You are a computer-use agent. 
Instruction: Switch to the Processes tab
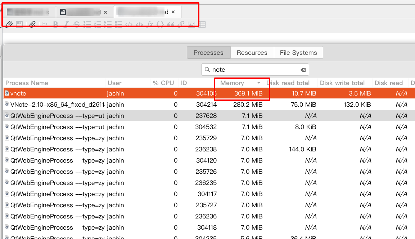(x=208, y=53)
